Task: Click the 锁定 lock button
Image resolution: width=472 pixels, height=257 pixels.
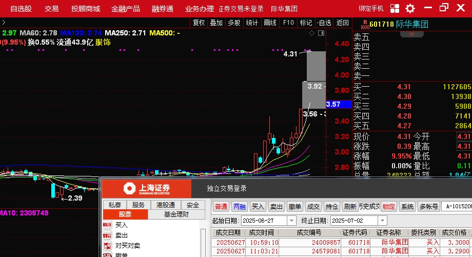Action: coord(388,206)
